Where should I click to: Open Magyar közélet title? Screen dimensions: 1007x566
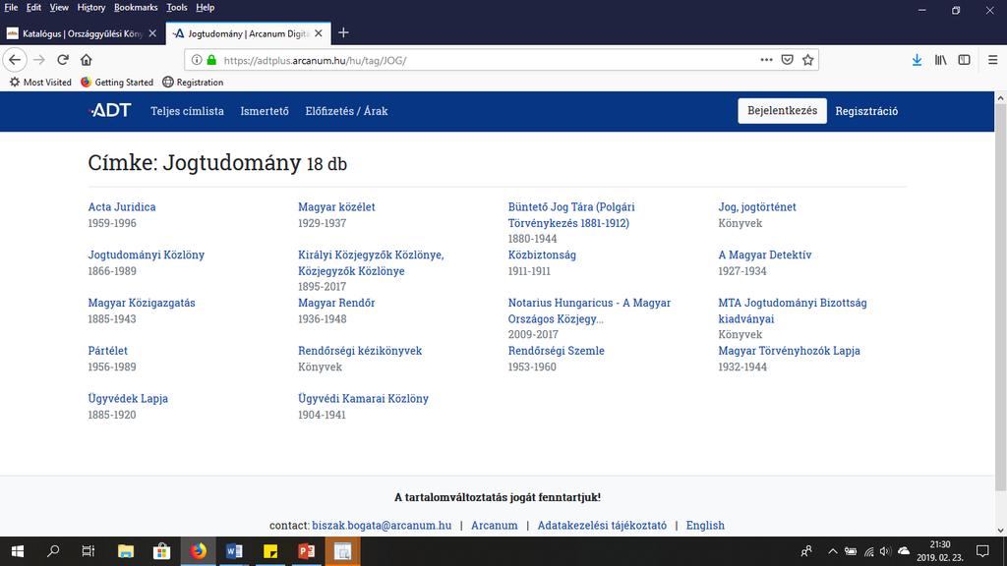tap(336, 206)
